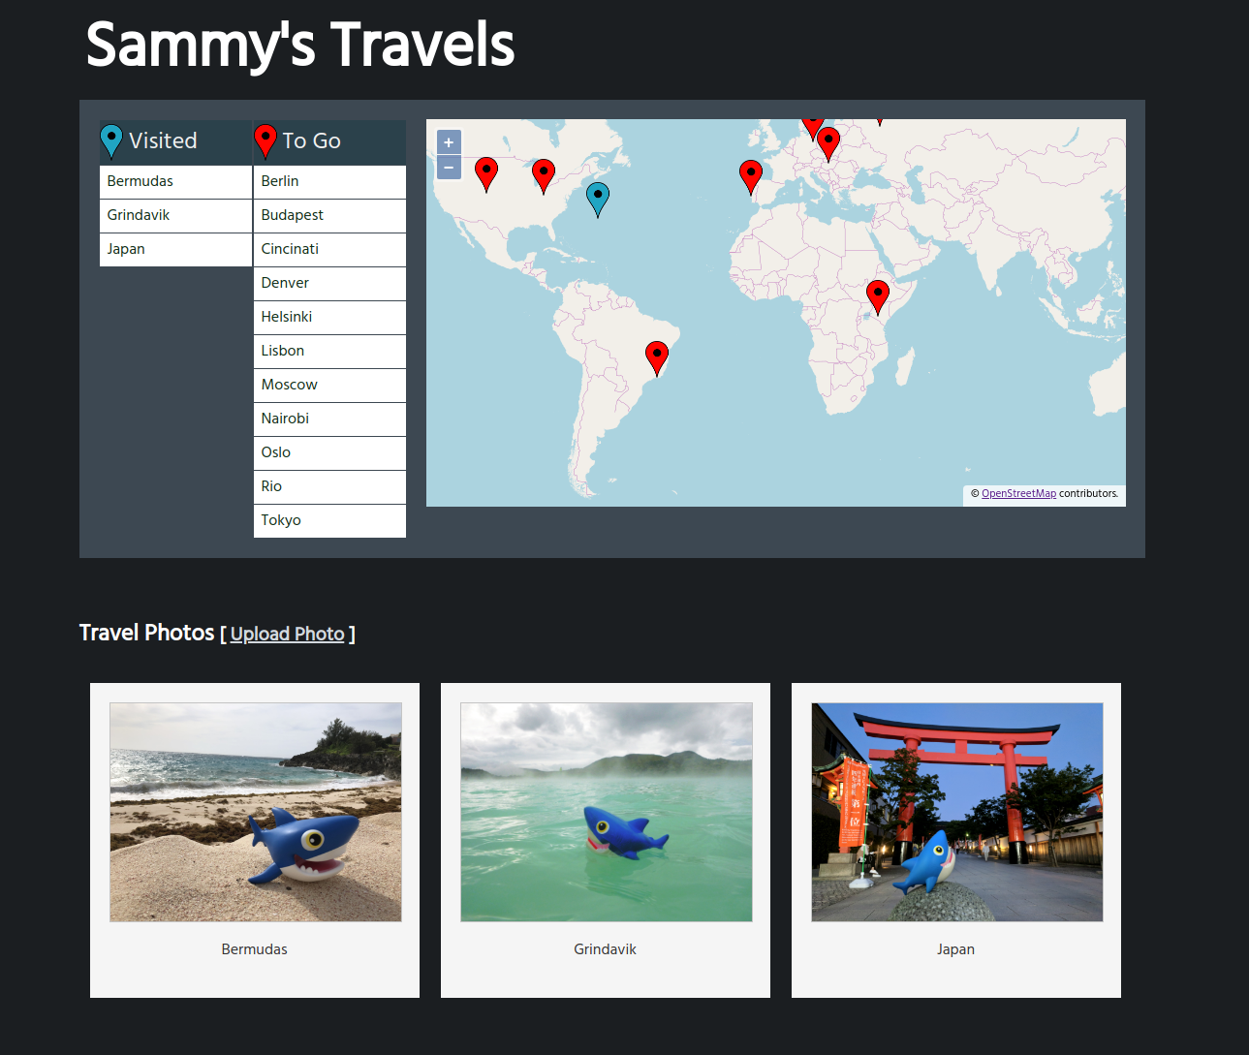Select Oslo in the To Go list
The image size is (1249, 1055).
tap(329, 453)
